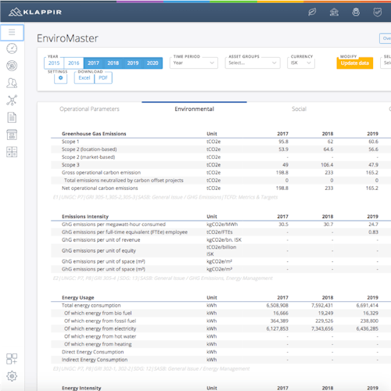Open the hamburger menu in sidebar
The width and height of the screenshot is (391, 391).
(12, 32)
